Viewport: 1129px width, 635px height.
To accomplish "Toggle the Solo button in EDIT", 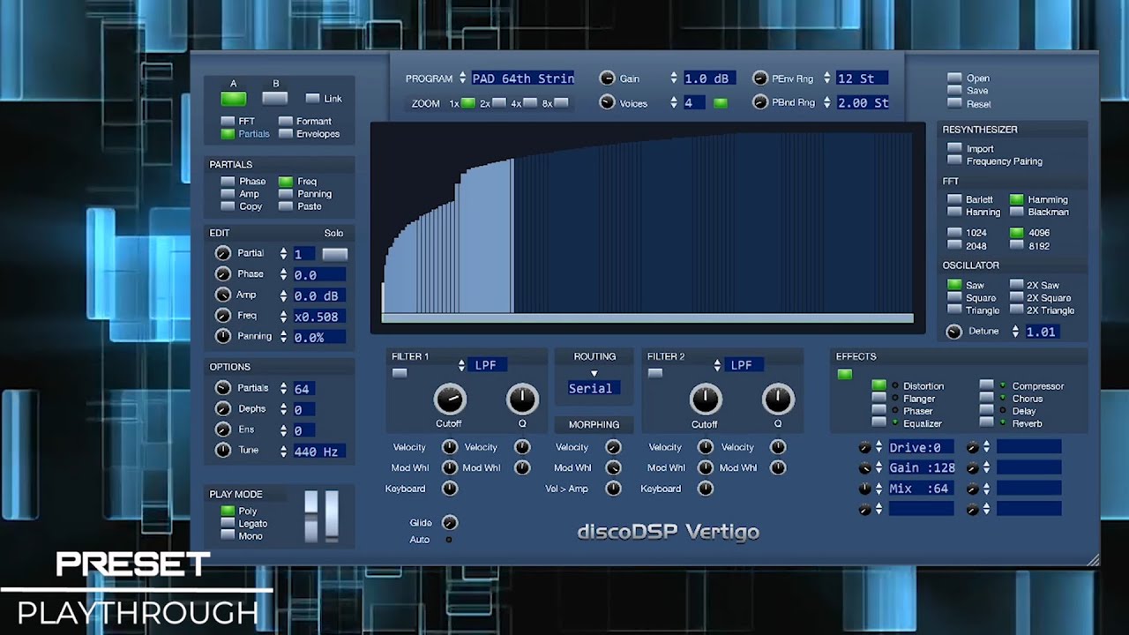I will 334,254.
